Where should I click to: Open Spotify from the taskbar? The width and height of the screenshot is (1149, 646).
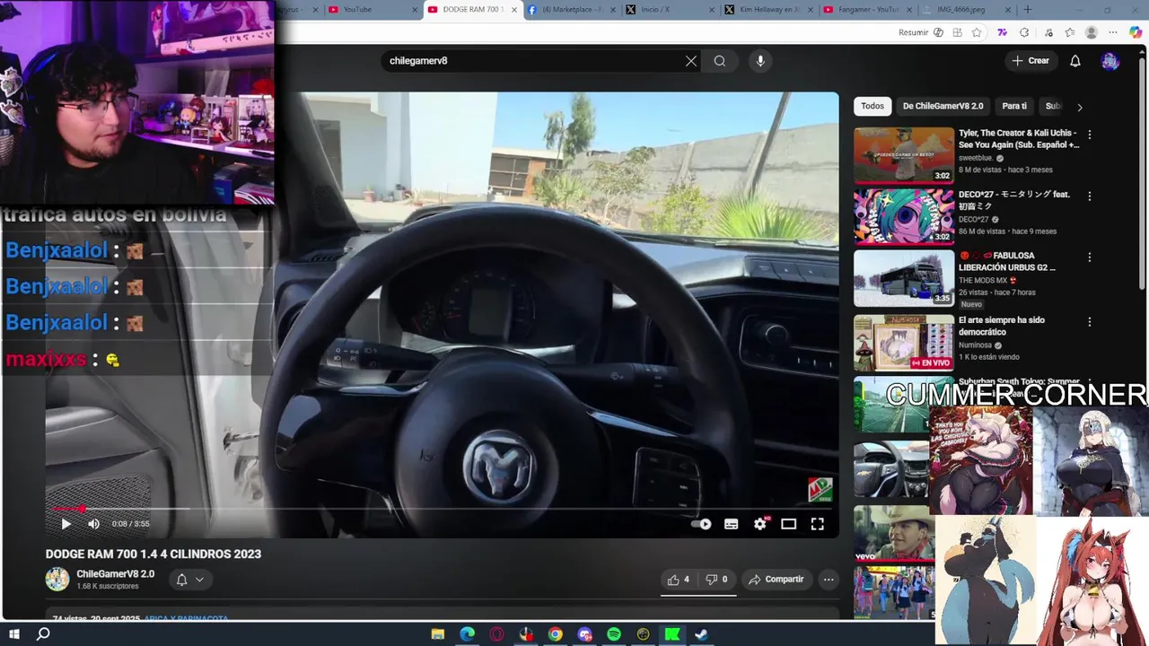pos(614,634)
